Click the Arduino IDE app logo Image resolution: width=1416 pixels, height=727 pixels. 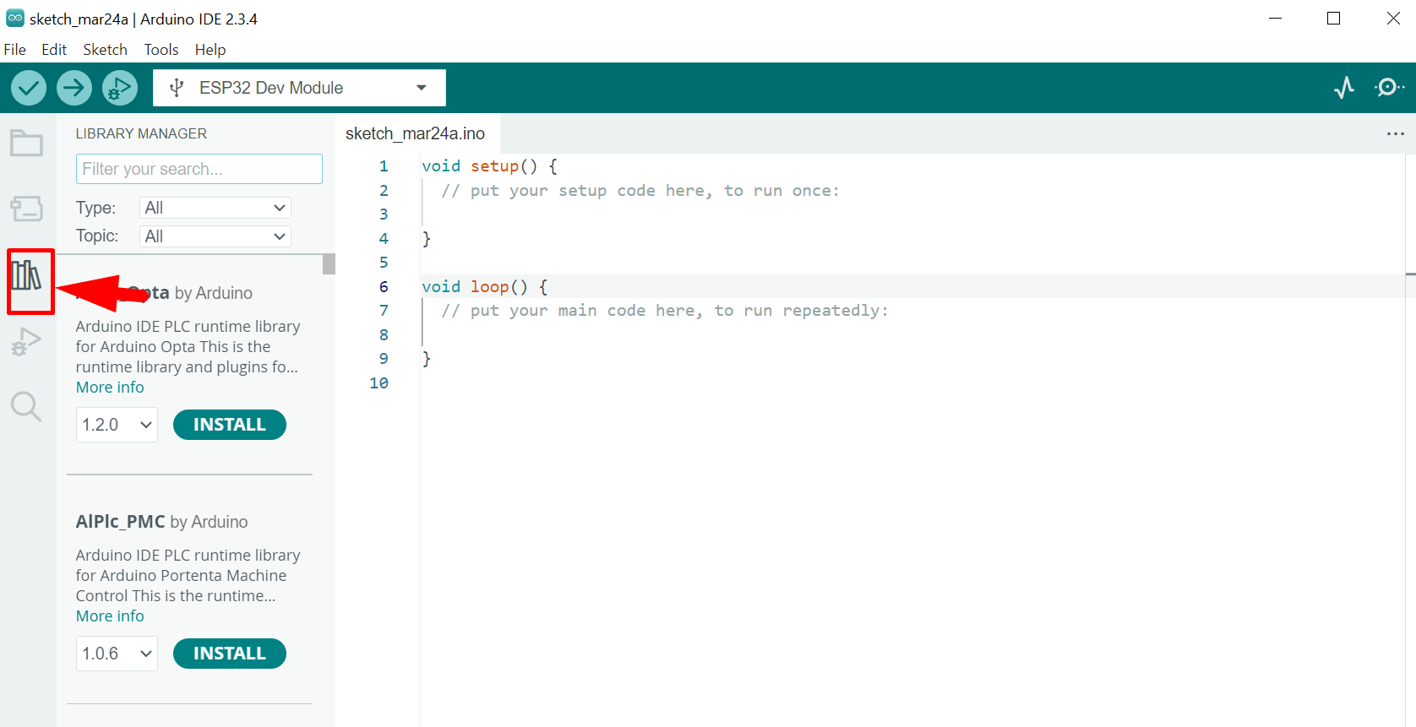coord(15,18)
